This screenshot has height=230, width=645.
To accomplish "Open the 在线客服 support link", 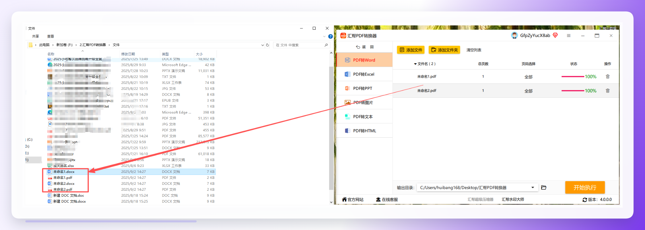I will click(387, 200).
